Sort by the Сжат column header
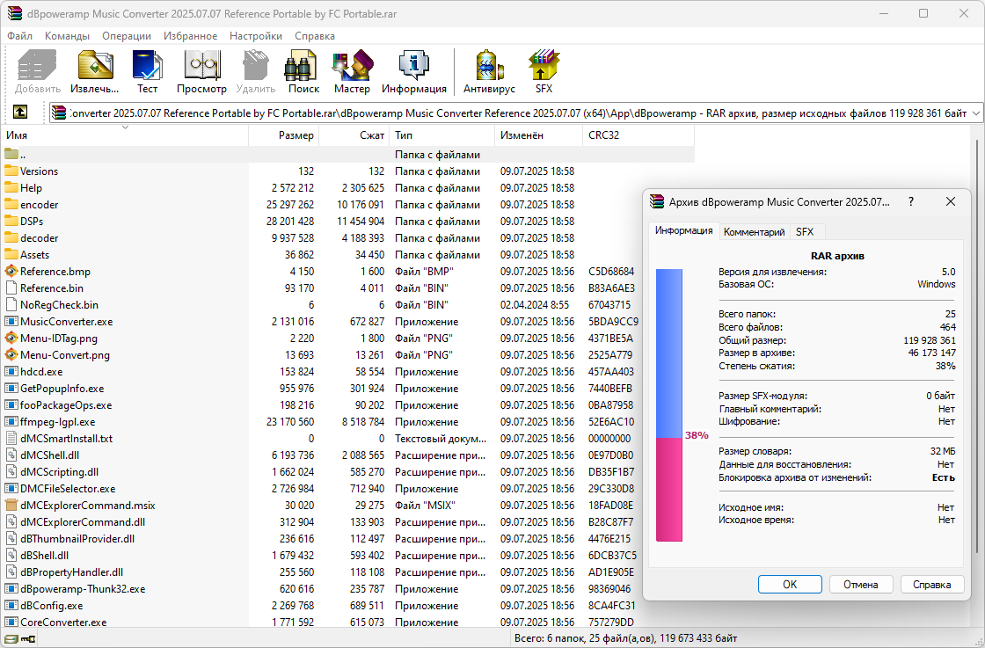Screen dimensions: 985x648 tap(354, 135)
